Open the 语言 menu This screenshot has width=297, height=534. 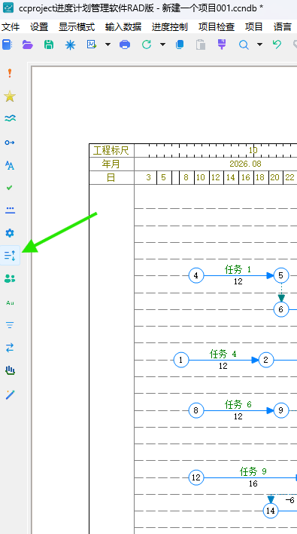(x=283, y=27)
